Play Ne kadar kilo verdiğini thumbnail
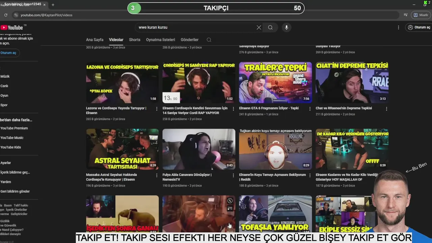This screenshot has width=432, height=243. click(352, 149)
